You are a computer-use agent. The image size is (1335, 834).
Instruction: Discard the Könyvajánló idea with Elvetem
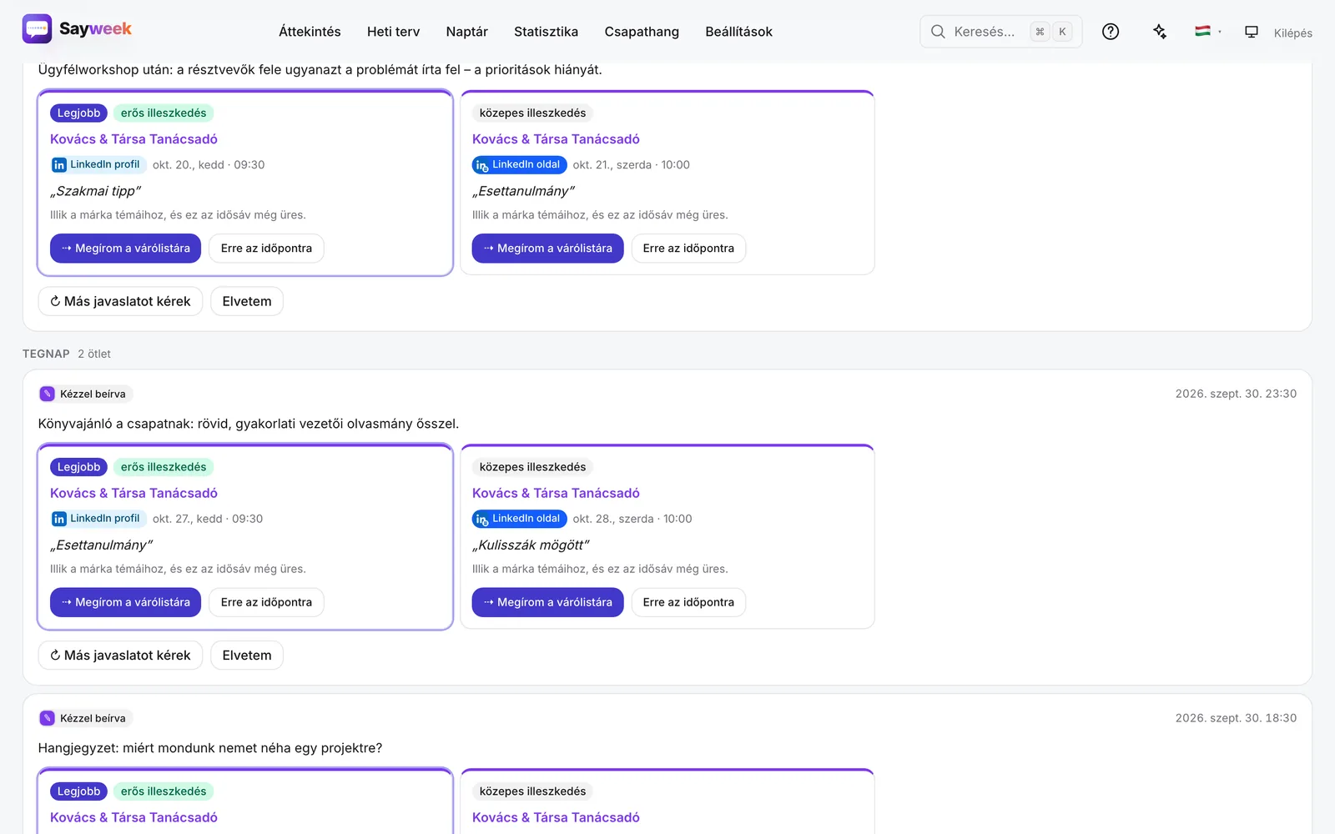tap(247, 656)
